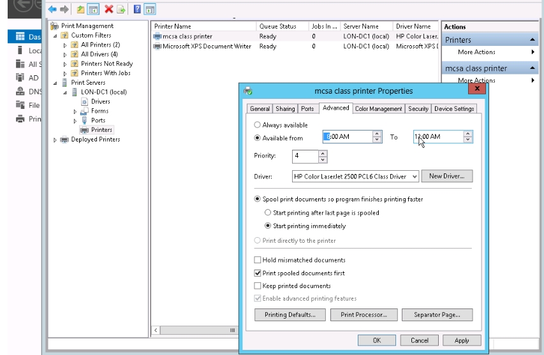Click the Separator Page... button

437,315
